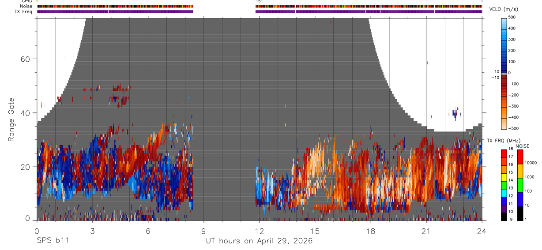Pick the blue NOISE swatch above 10
This screenshot has height=250, width=542.
pyautogui.click(x=521, y=198)
